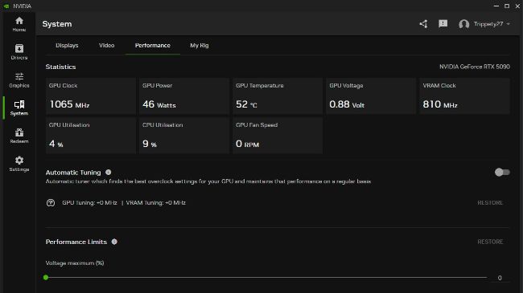Click the voltage maximum value field
Image resolution: width=523 pixels, height=293 pixels.
pos(500,278)
